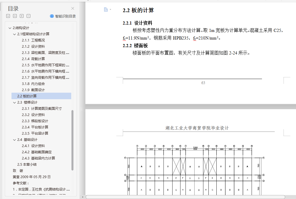296x199 pixels.
Task: Click the minus icon to demote outline level
Action: point(29,16)
